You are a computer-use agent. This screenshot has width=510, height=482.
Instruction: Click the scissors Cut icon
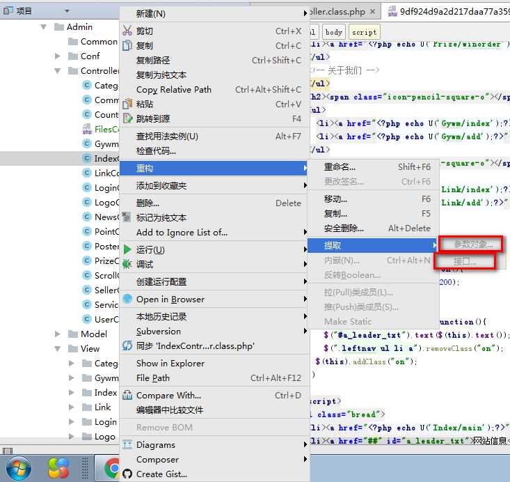[127, 31]
